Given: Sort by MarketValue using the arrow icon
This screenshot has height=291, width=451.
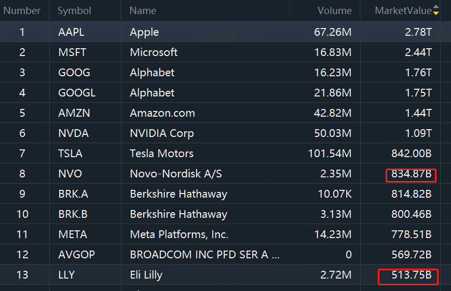Looking at the screenshot, I should pos(436,10).
